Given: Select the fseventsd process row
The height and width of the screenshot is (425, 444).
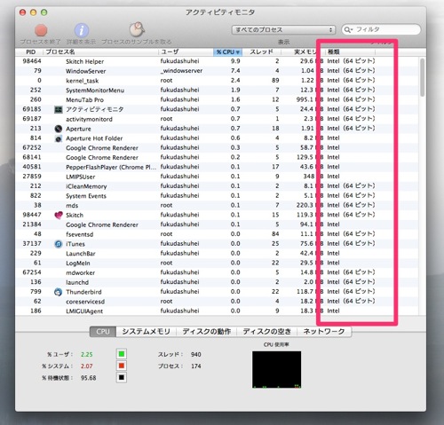Looking at the screenshot, I should point(217,234).
